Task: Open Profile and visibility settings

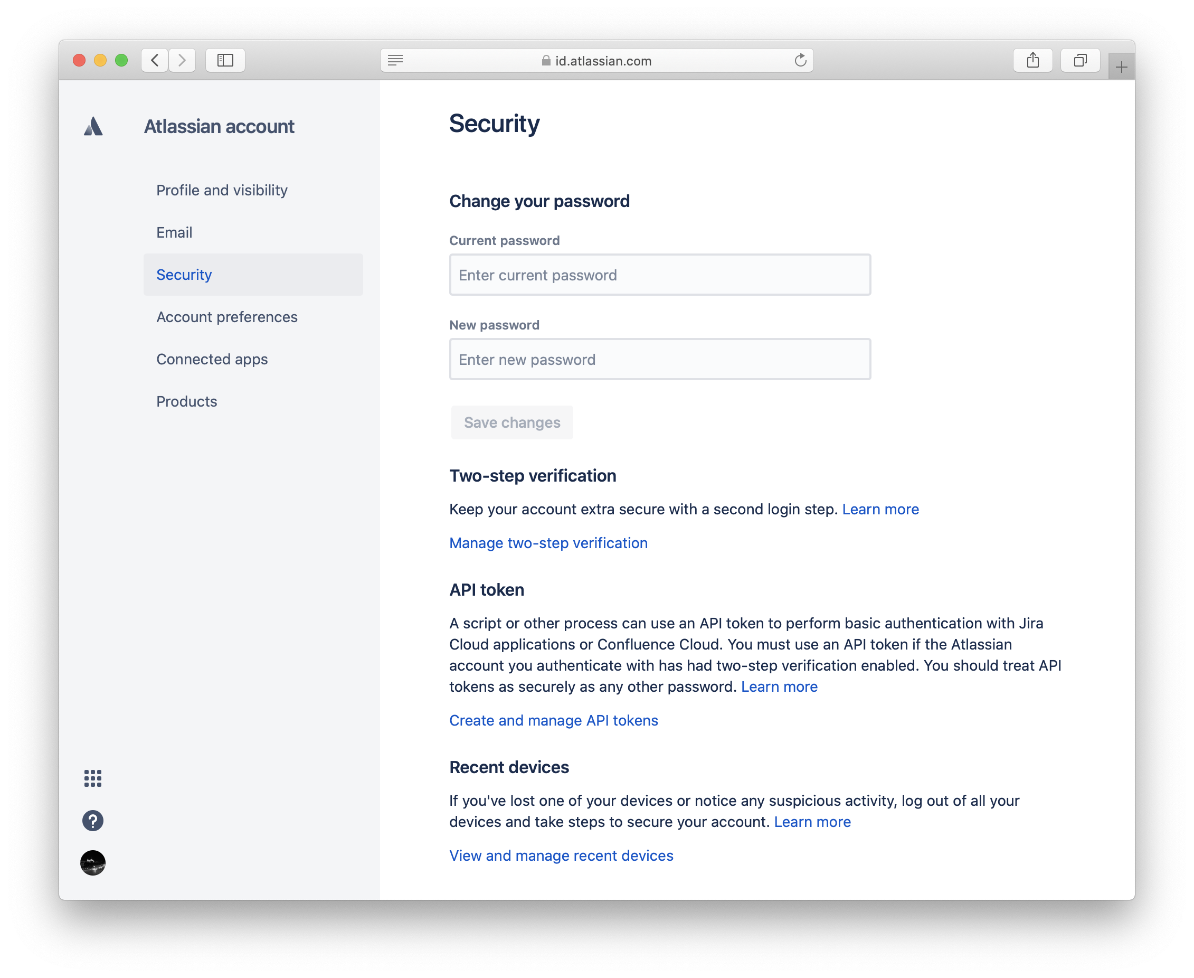Action: pos(222,191)
